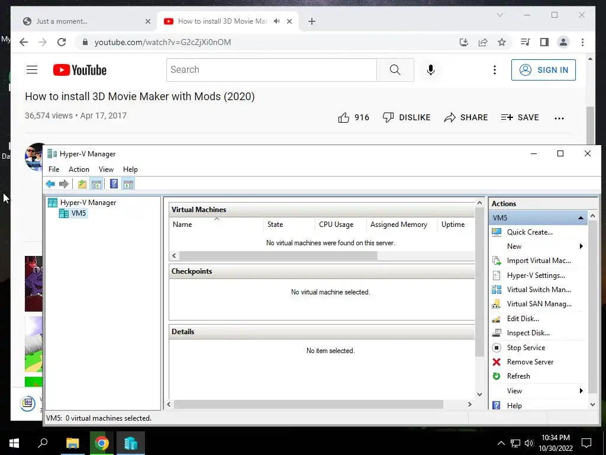Screen dimensions: 606x455
Task: Open YouTube settings three-dot menu
Action: coord(494,70)
